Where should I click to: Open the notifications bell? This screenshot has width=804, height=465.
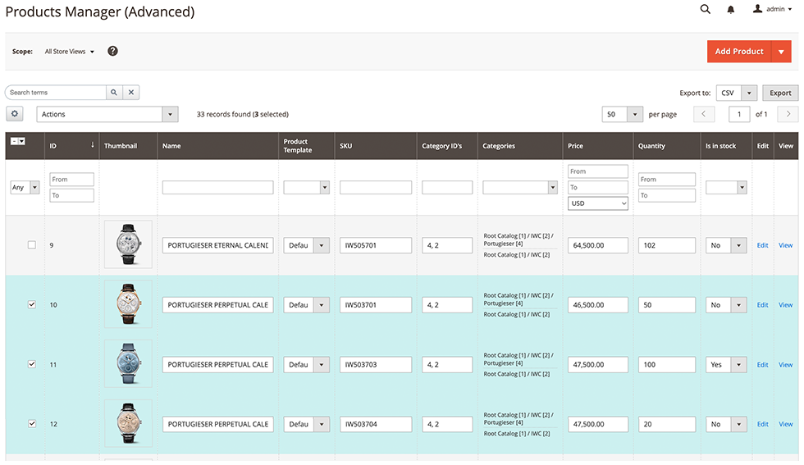pyautogui.click(x=731, y=9)
